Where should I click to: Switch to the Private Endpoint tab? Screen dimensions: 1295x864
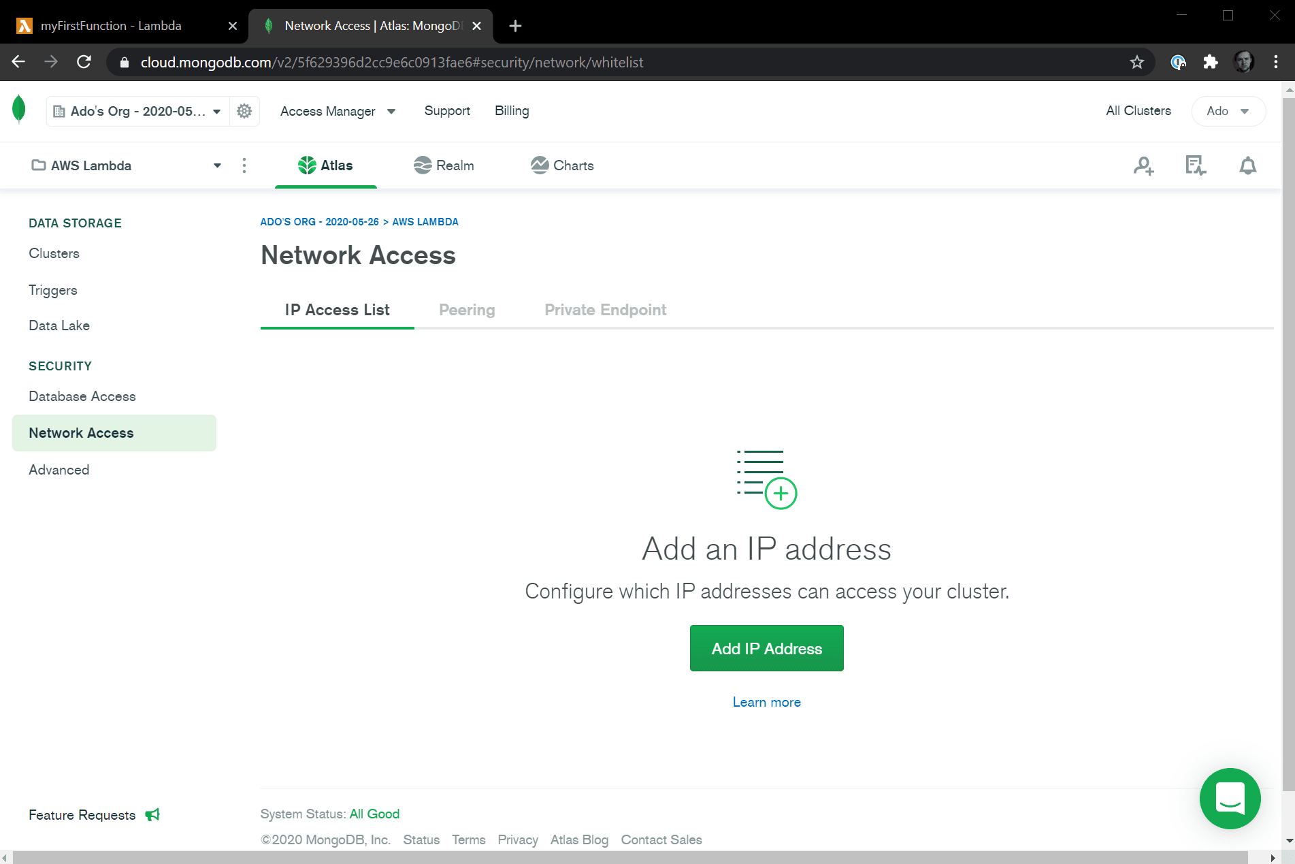(605, 310)
